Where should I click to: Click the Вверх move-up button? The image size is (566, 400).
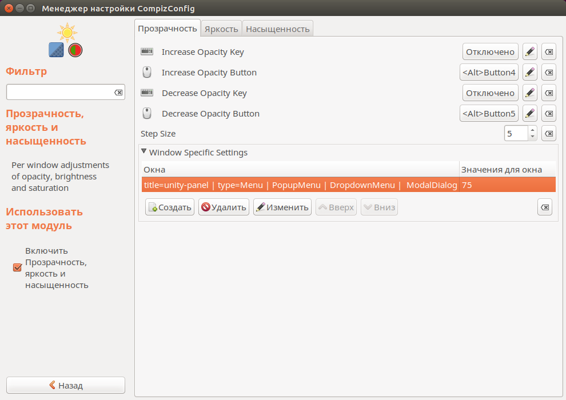click(x=336, y=207)
